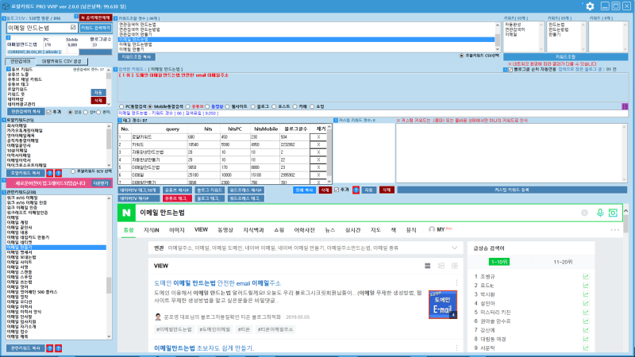Viewport: 635px width, 357px height.
Task: Switch VIEW results to grid layout icon
Action: pos(454,266)
